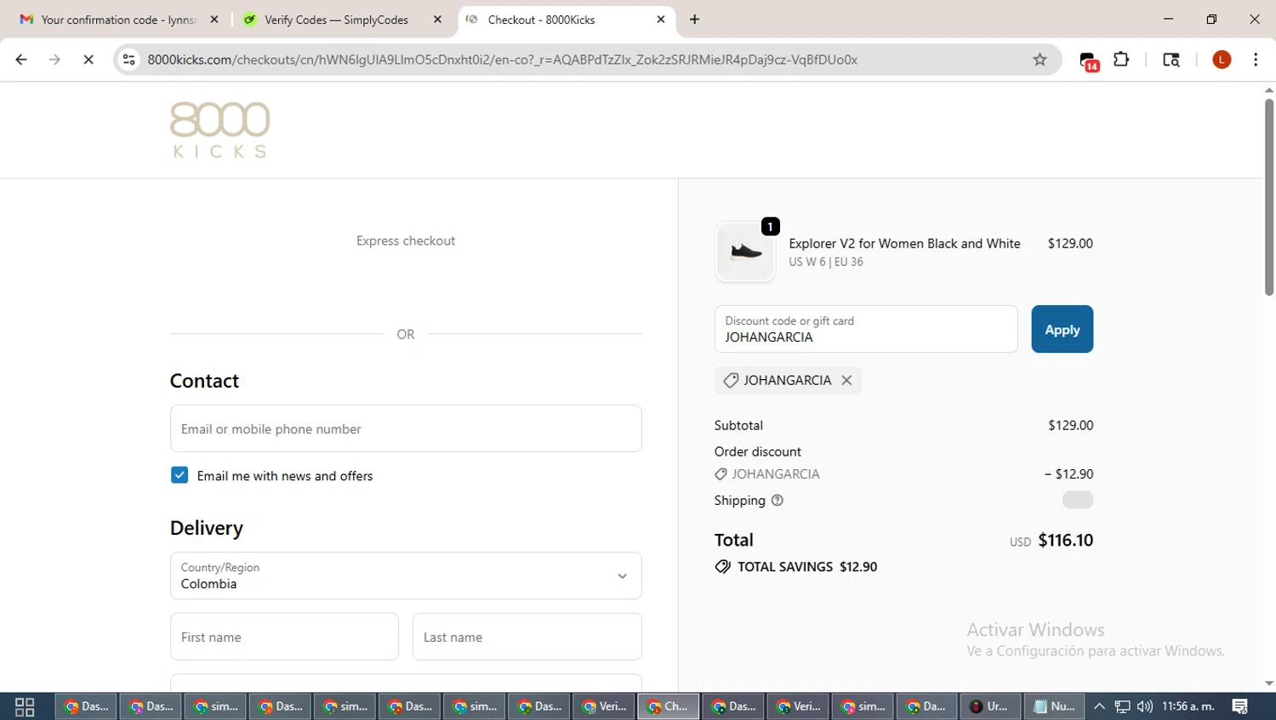The height and width of the screenshot is (720, 1276).
Task: Switch to the Your confirmation code tab
Action: click(x=118, y=20)
